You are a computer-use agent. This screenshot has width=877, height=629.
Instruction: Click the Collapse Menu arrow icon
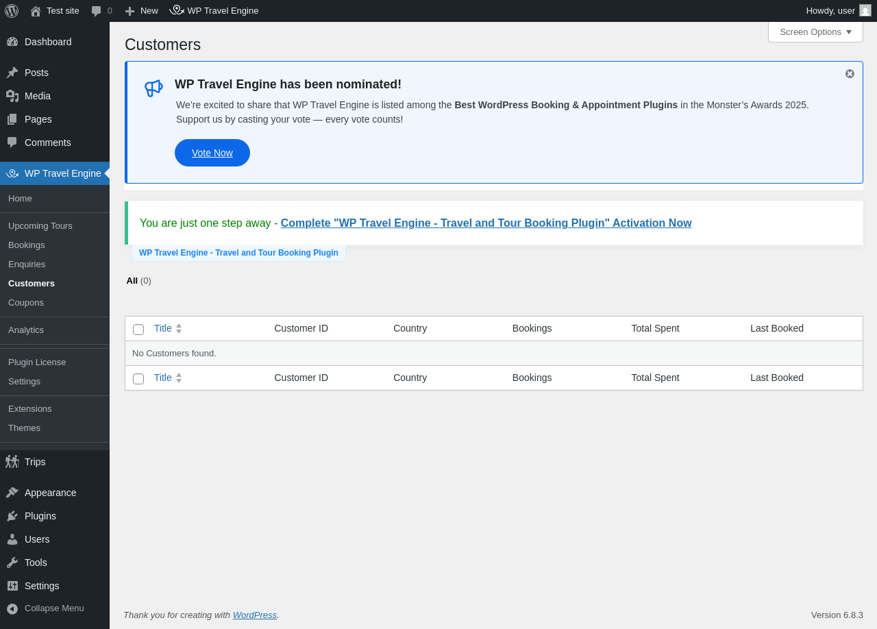(12, 608)
